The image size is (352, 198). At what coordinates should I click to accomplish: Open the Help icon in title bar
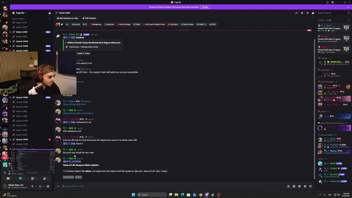(x=332, y=2)
